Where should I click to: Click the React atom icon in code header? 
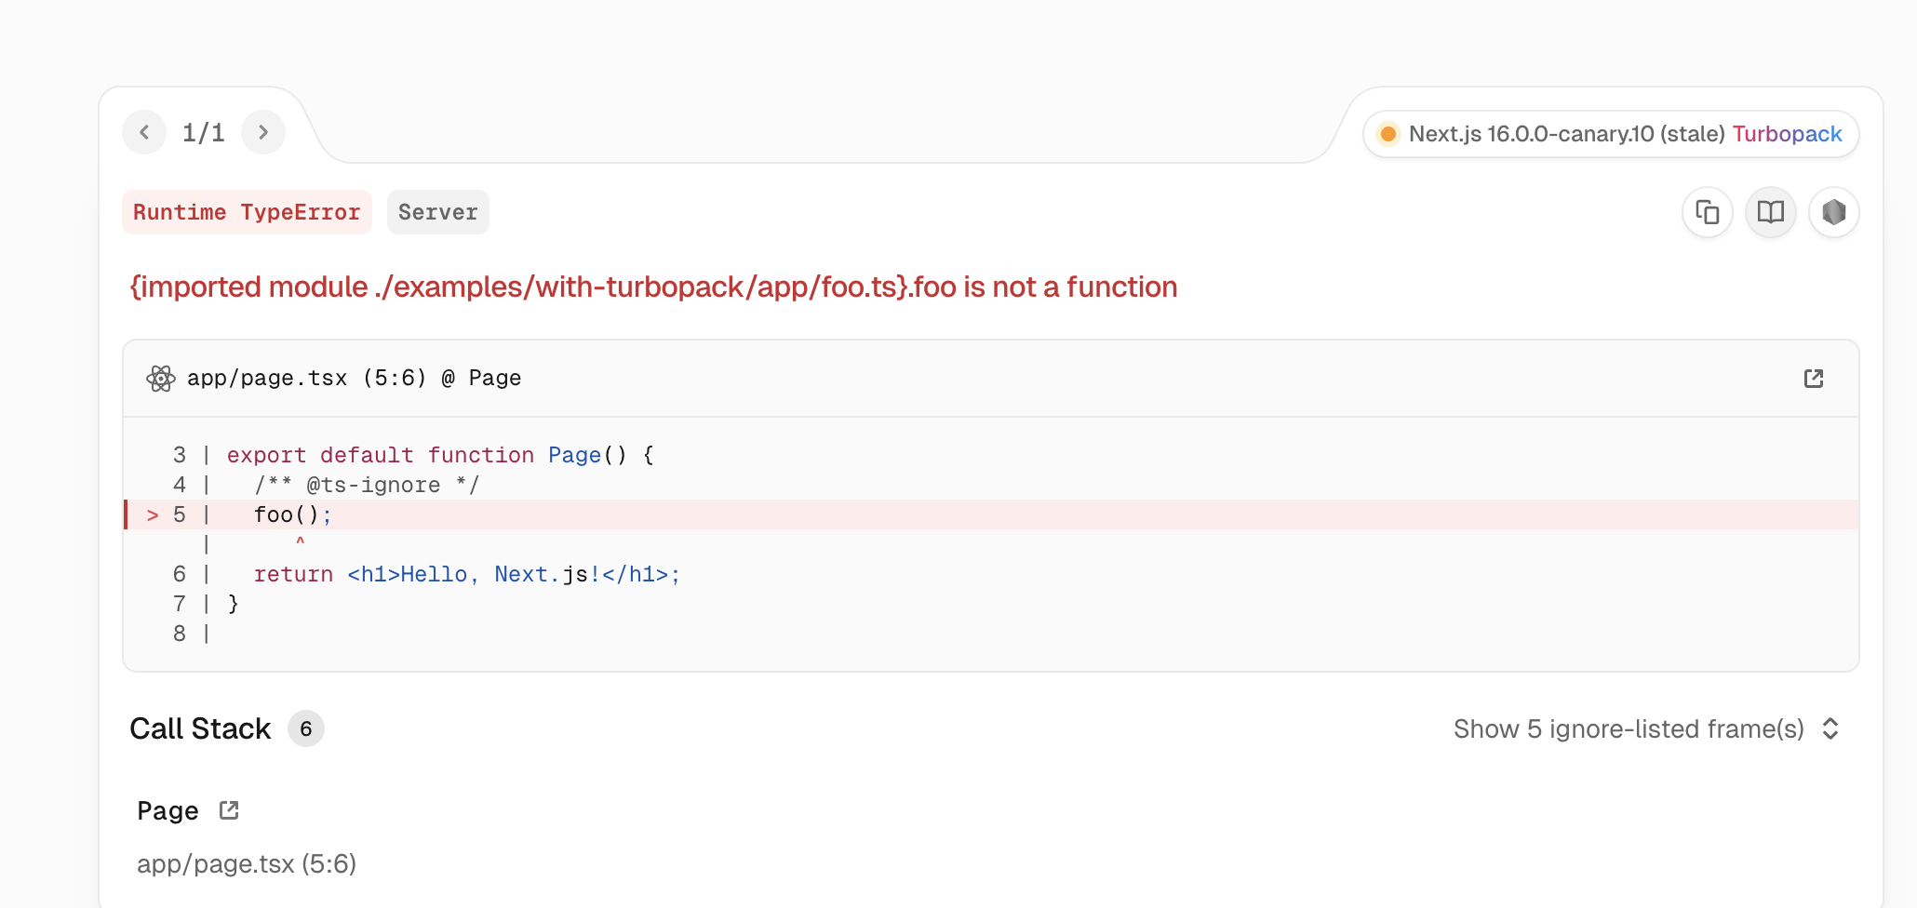click(161, 379)
